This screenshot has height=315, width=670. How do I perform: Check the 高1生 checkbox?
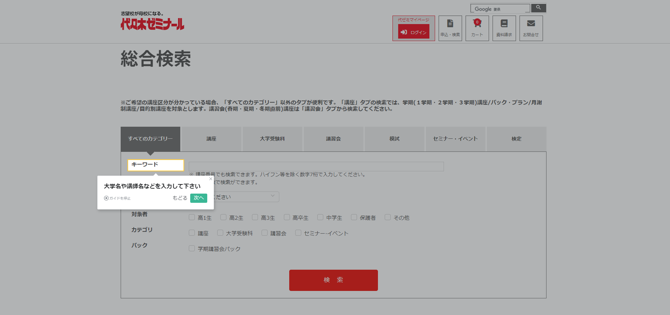(x=192, y=217)
